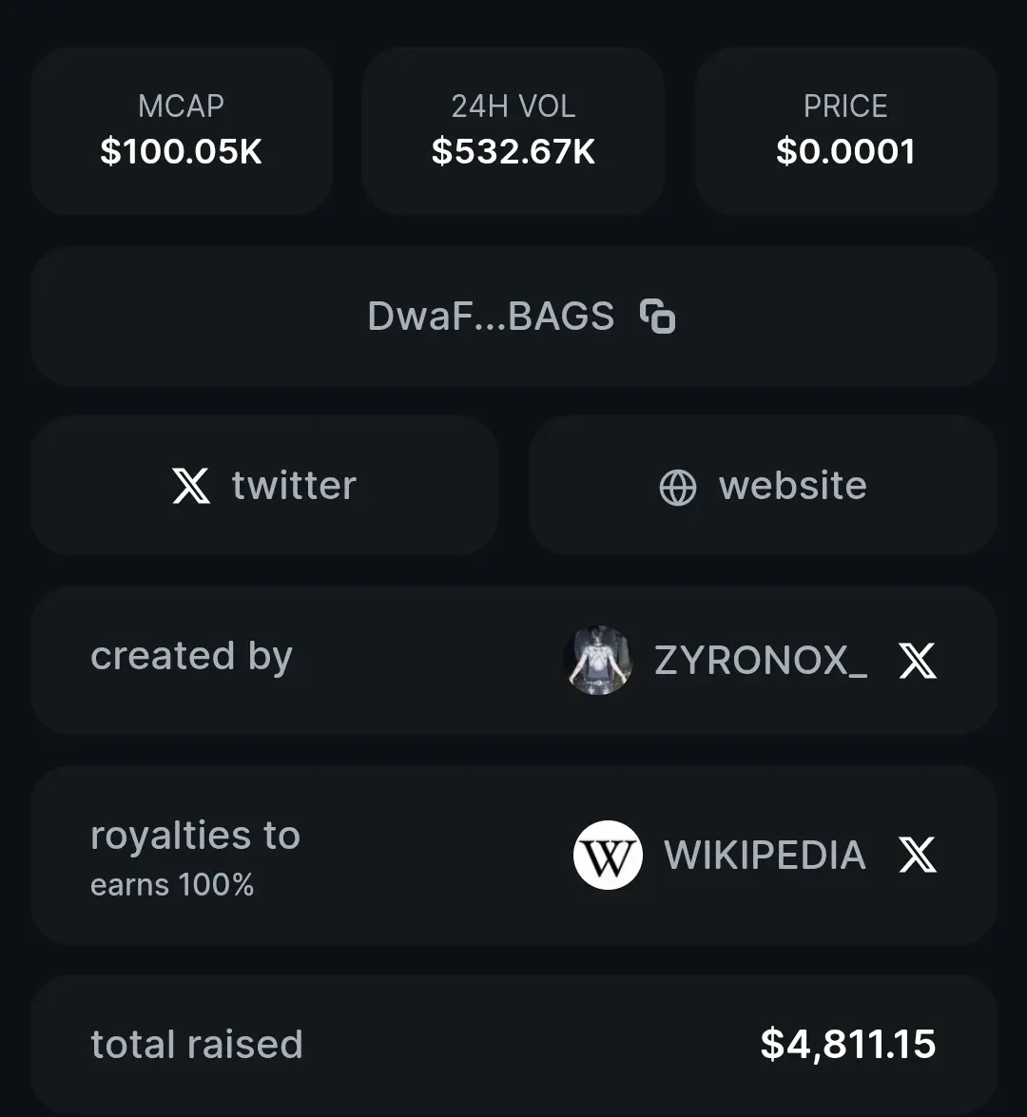Open the twitter link button
This screenshot has width=1027, height=1117.
(264, 486)
